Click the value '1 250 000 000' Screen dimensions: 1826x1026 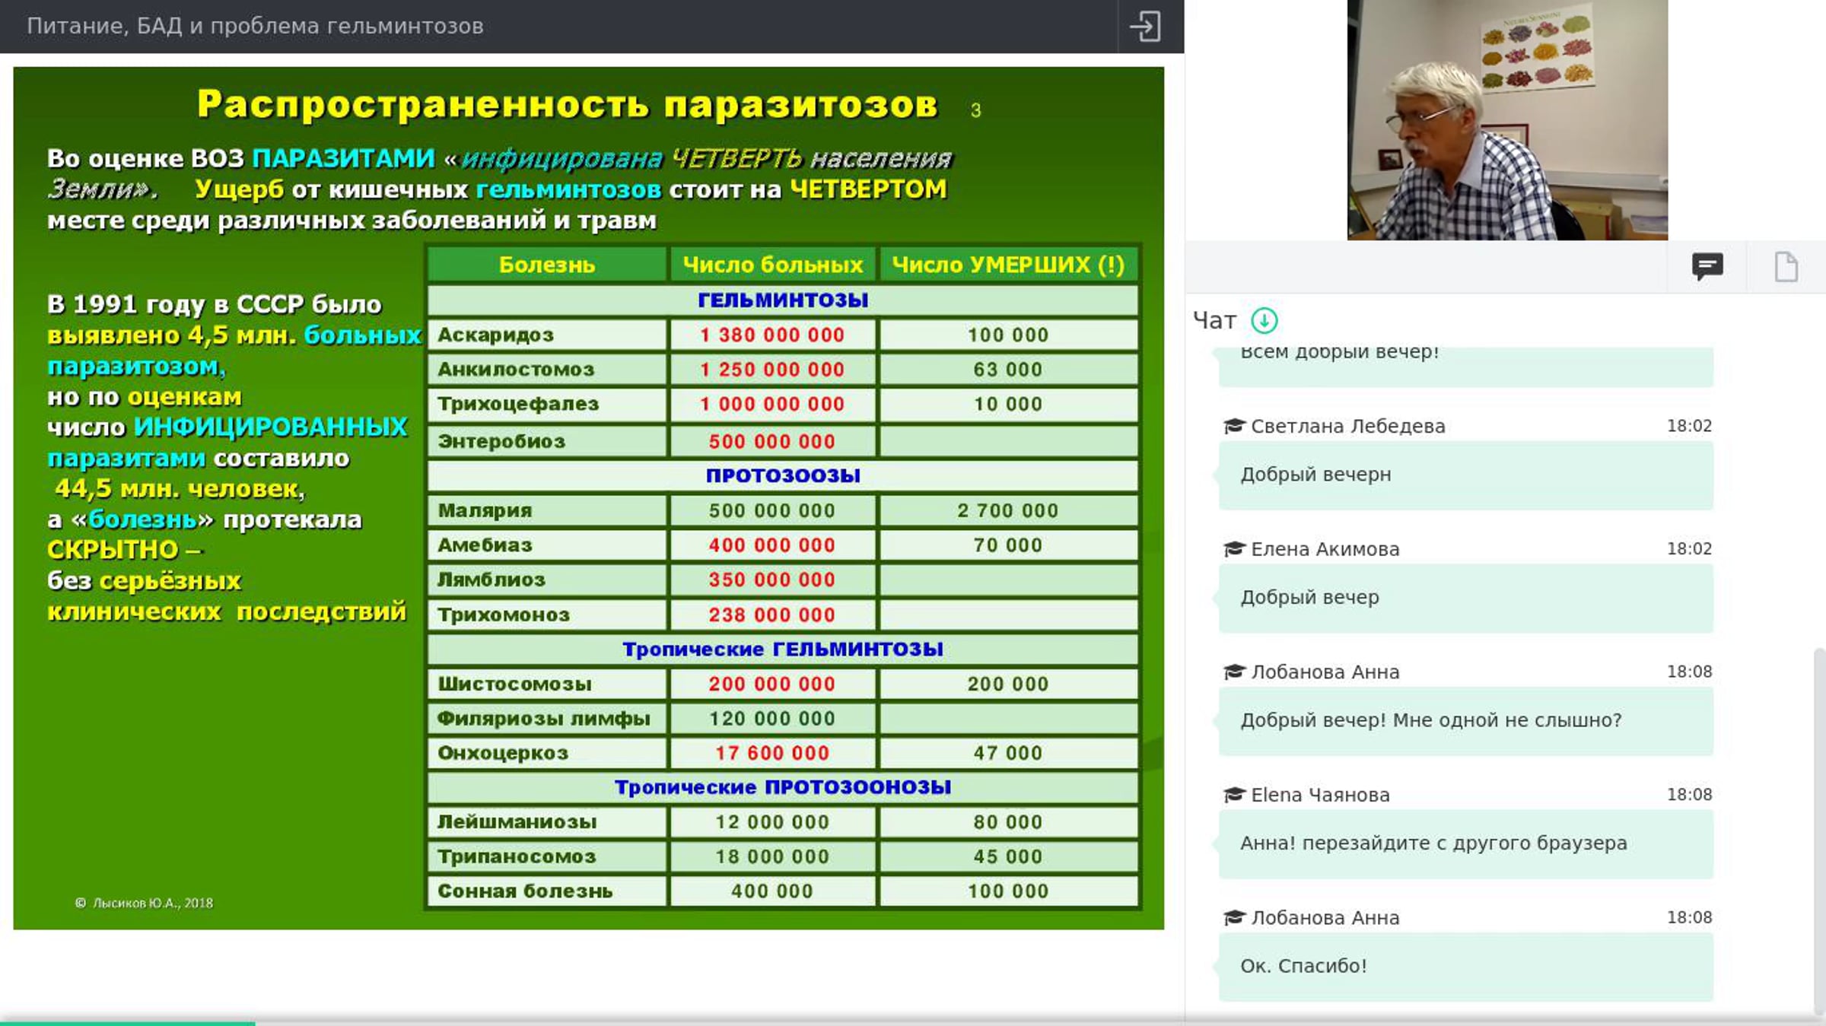772,370
